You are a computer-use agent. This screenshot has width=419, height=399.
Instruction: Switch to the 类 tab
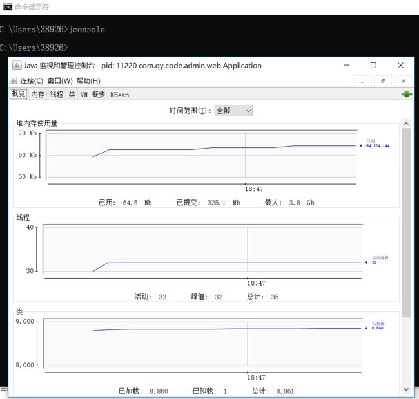[x=72, y=95]
